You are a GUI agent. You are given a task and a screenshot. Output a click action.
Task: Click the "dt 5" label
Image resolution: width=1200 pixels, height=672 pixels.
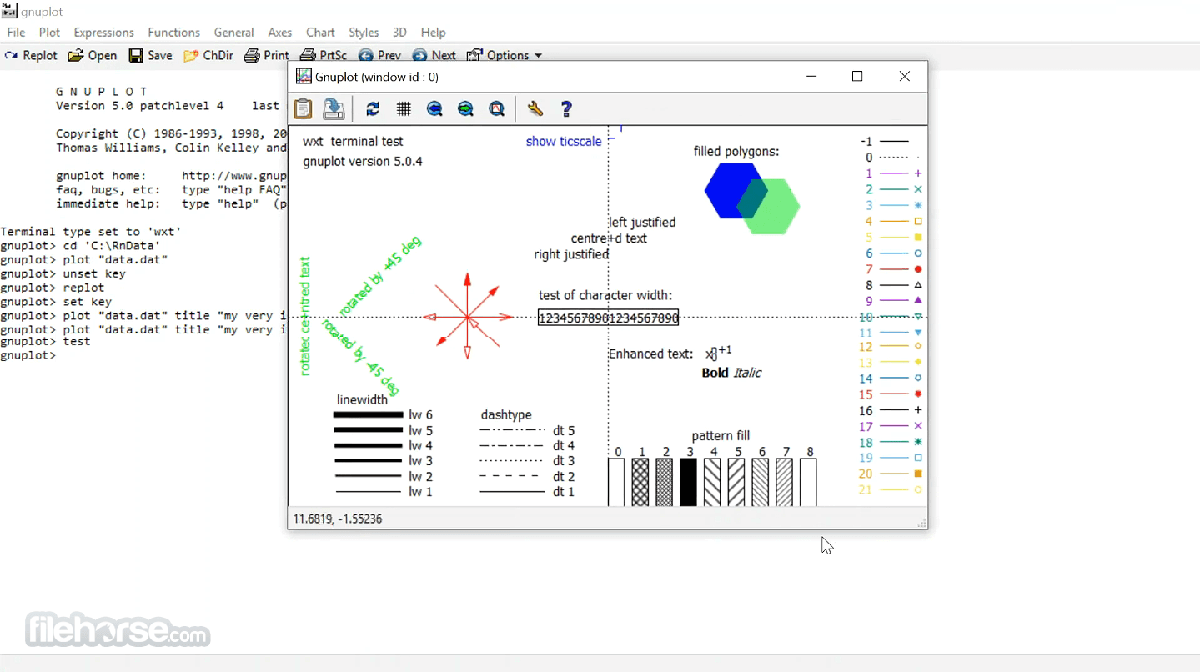point(564,431)
